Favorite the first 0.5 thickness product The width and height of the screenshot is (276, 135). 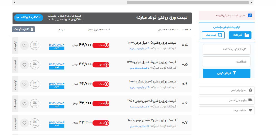coord(24,45)
